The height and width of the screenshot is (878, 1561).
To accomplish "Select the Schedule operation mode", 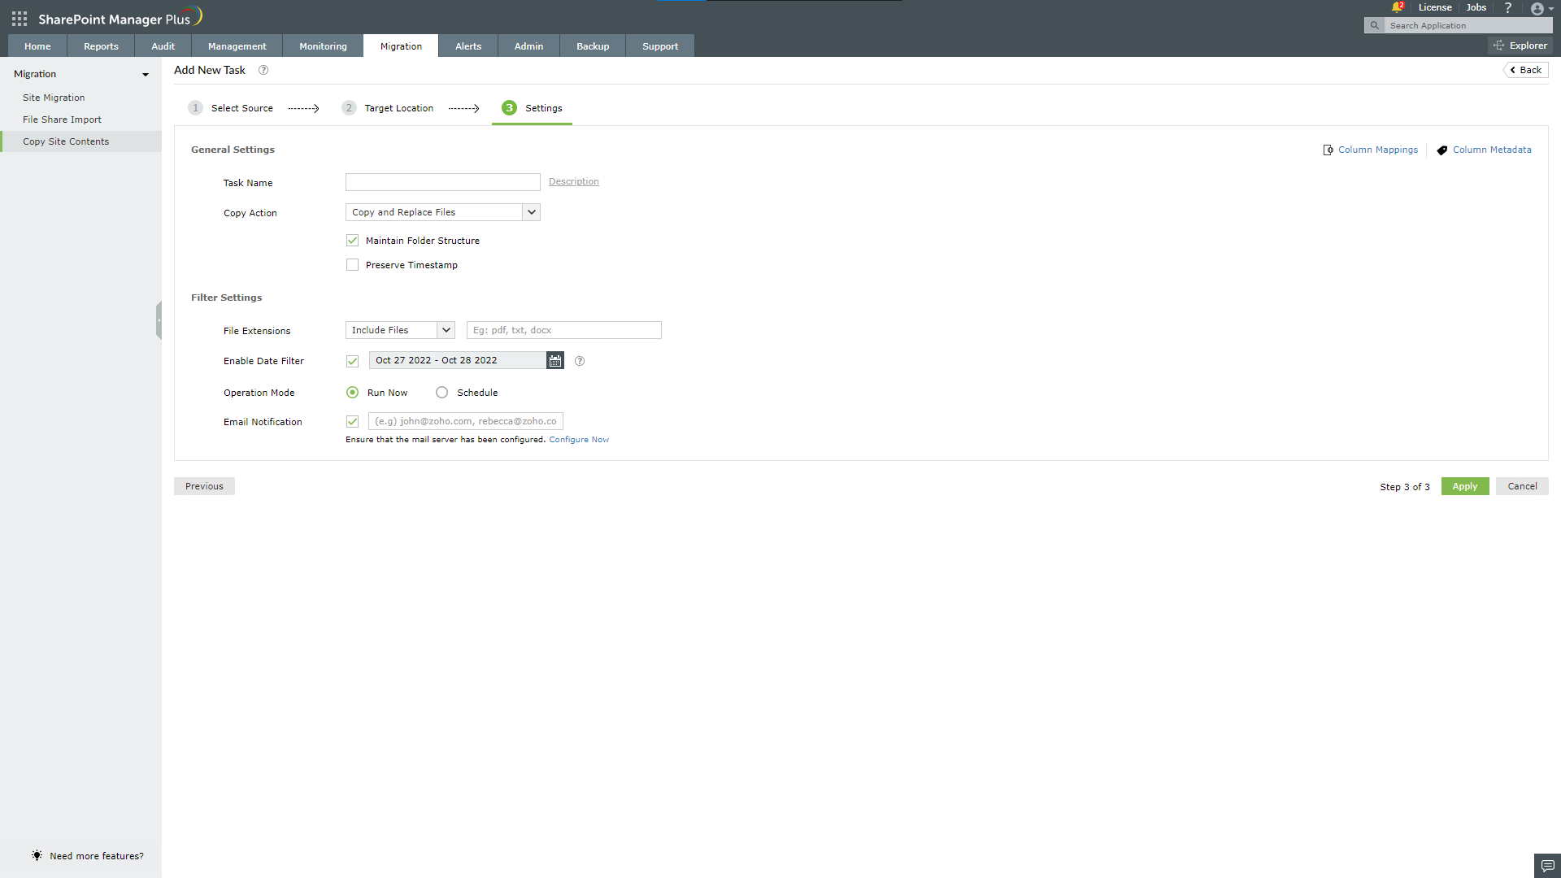I will point(441,392).
